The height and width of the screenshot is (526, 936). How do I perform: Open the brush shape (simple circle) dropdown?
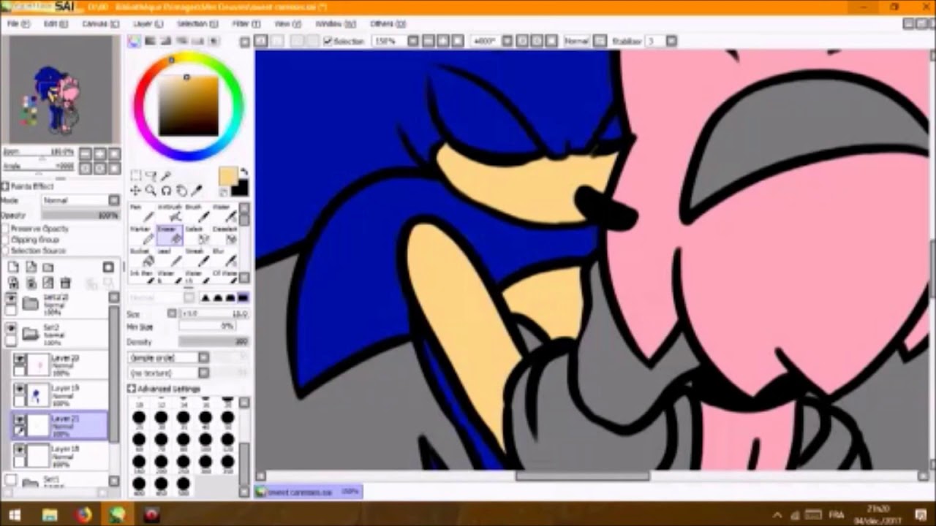(x=169, y=357)
